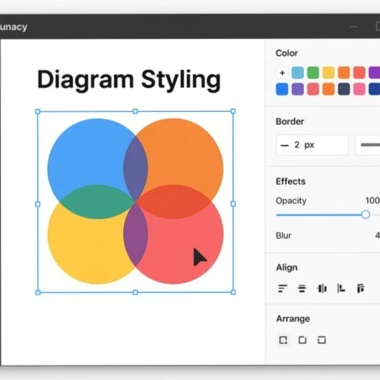Click the highlighted Arrange icon with dotted corner
Image resolution: width=380 pixels, height=380 pixels.
pos(283,340)
